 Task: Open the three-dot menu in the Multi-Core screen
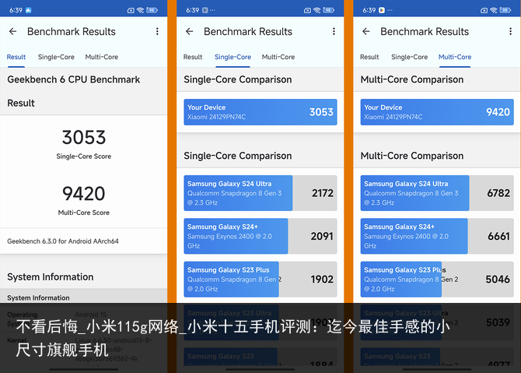pos(510,32)
